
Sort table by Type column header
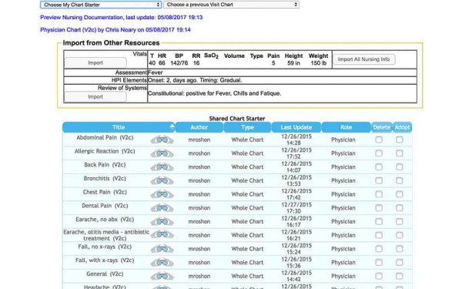coord(247,127)
